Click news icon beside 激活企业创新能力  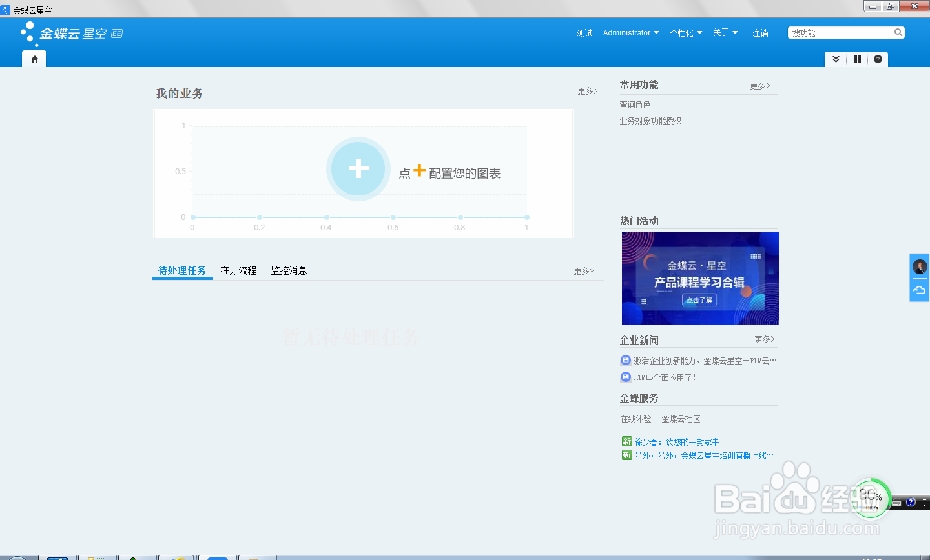coord(625,360)
